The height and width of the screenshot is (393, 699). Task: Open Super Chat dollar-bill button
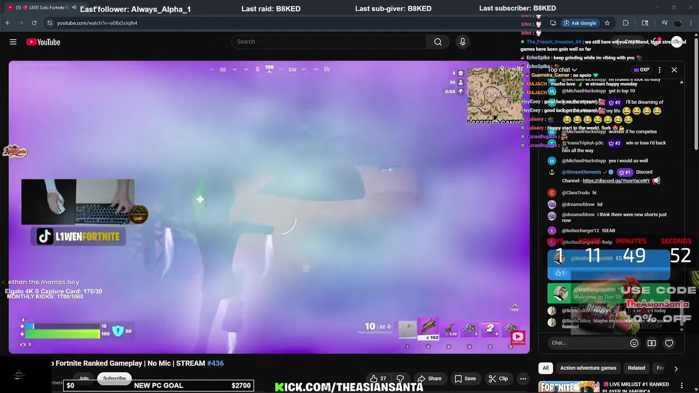[x=651, y=343]
